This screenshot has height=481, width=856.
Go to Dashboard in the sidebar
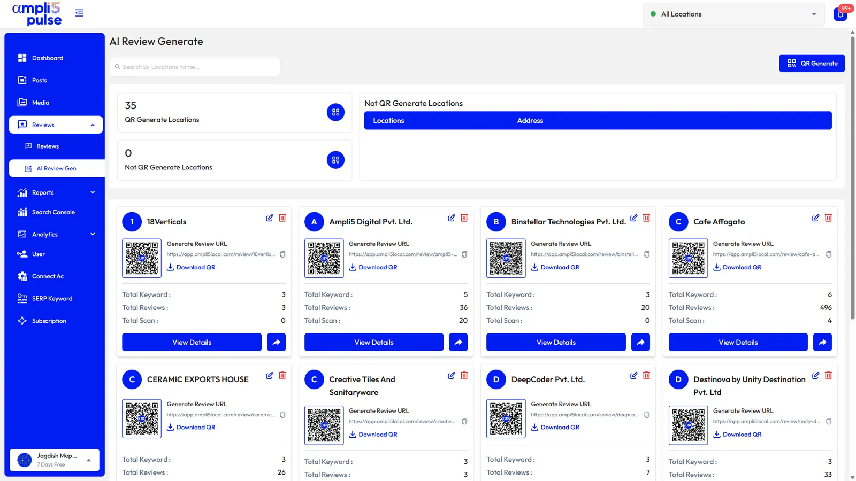[47, 58]
